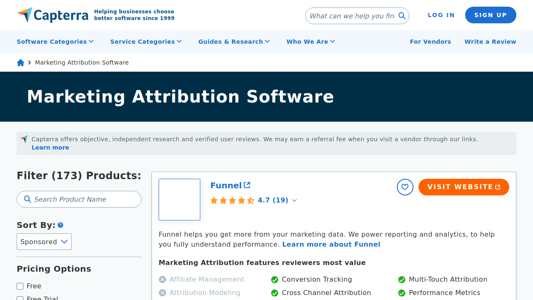
Task: Click the external link icon beside Funnel
Action: tap(247, 185)
